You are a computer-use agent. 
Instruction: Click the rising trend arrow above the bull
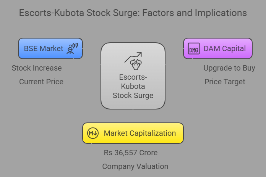[x=133, y=57]
